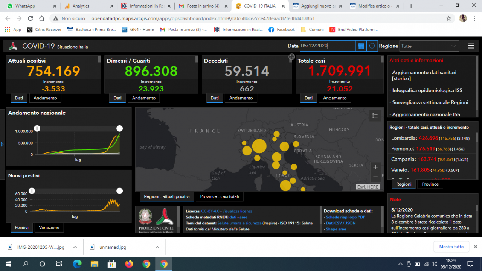
Task: Open Firefox from the Windows taskbar
Action: (129, 264)
